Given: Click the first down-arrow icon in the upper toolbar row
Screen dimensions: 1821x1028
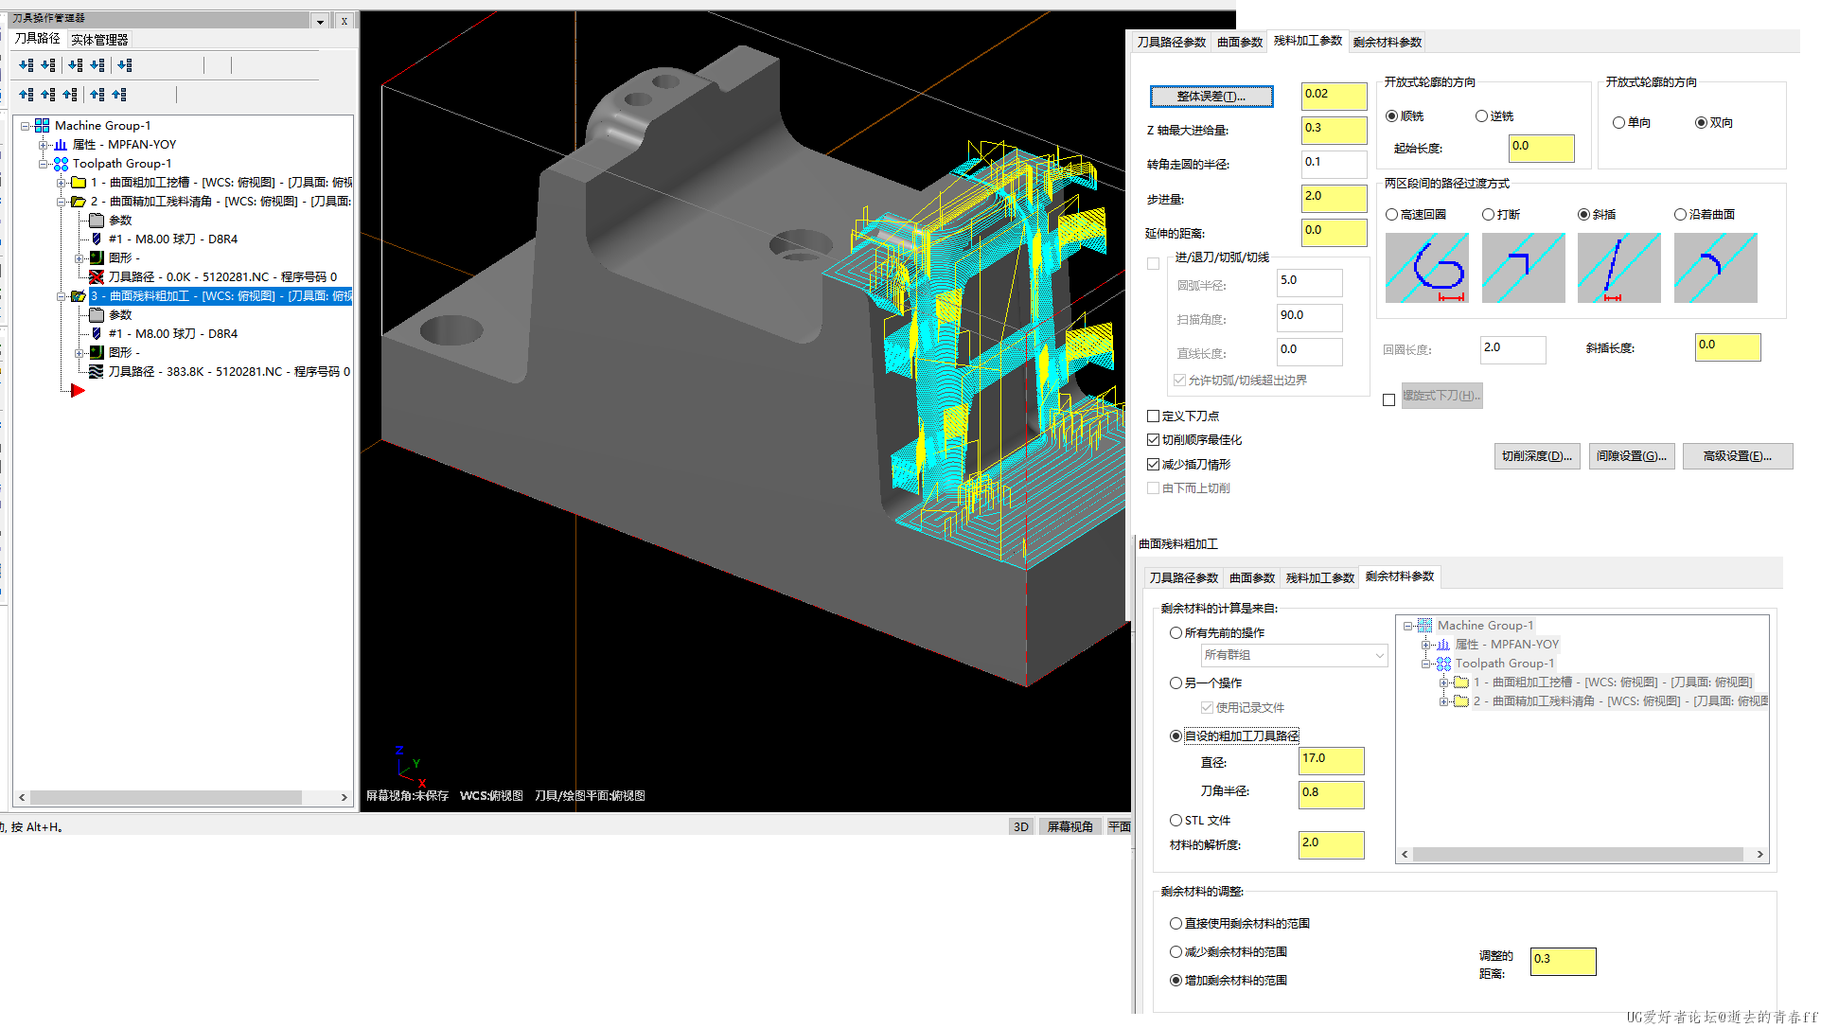Looking at the screenshot, I should [x=27, y=65].
